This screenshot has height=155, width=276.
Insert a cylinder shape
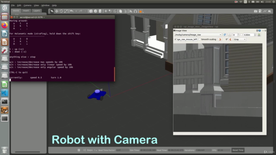100,11
